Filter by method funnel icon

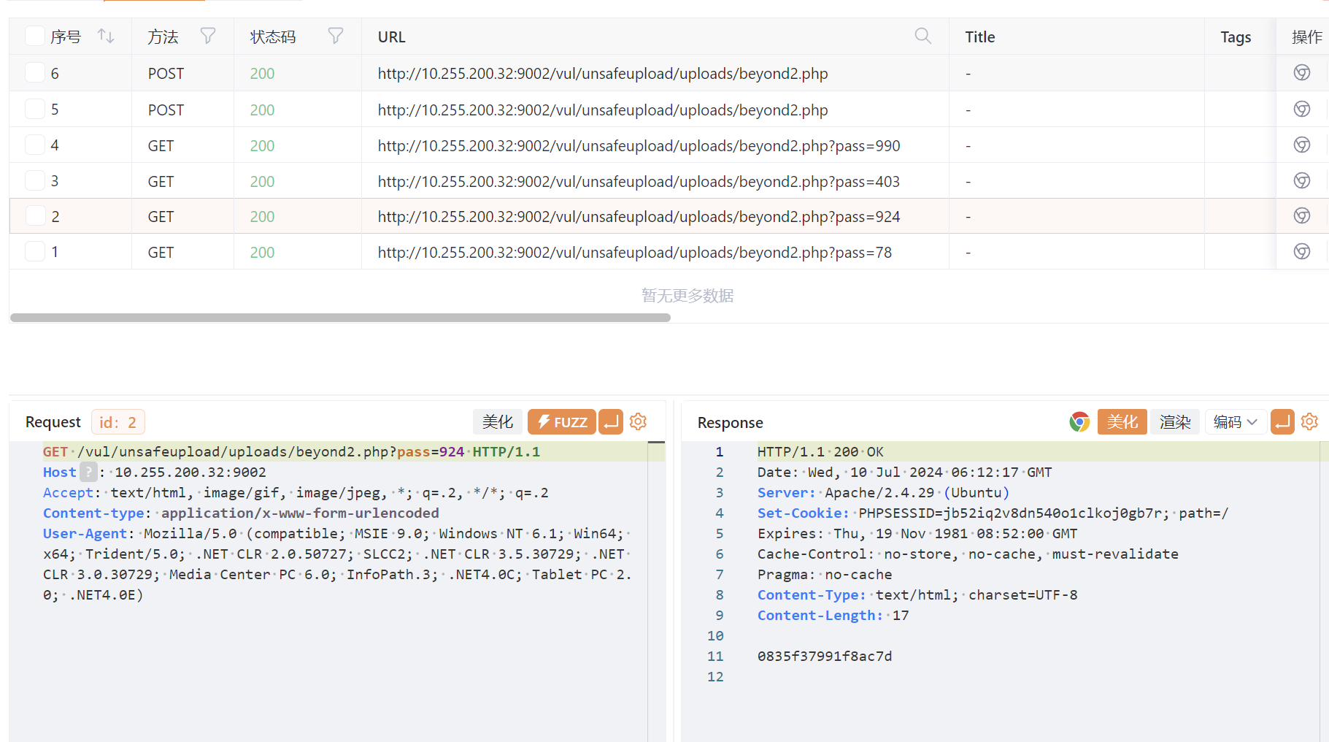(208, 37)
